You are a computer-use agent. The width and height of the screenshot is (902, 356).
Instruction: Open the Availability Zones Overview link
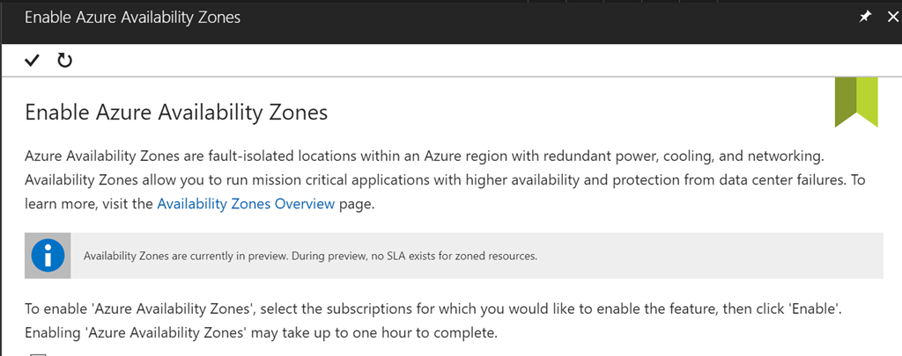click(246, 204)
